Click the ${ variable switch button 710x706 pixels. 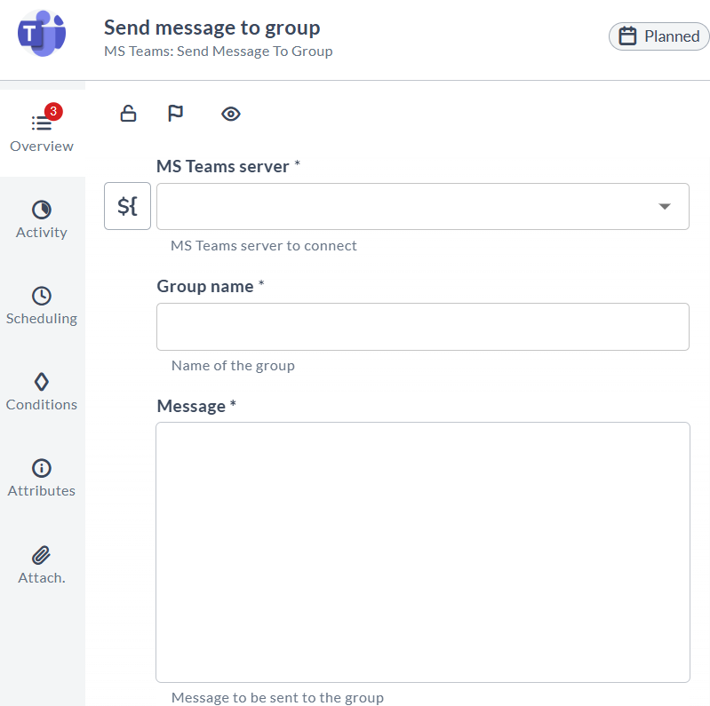127,206
